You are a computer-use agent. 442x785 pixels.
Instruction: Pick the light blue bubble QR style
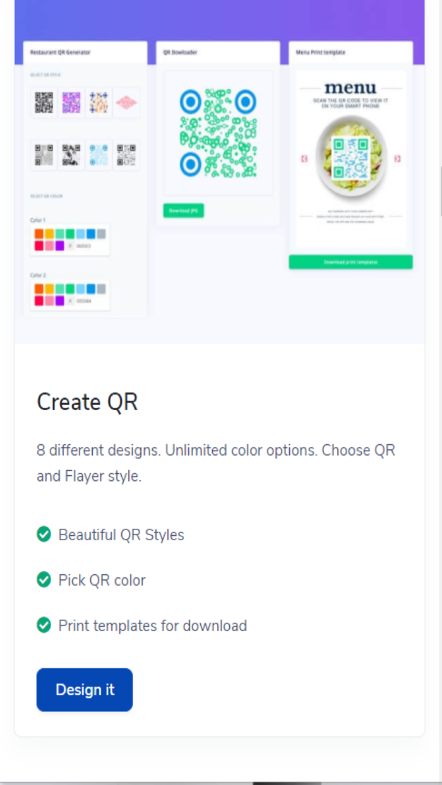[x=98, y=155]
